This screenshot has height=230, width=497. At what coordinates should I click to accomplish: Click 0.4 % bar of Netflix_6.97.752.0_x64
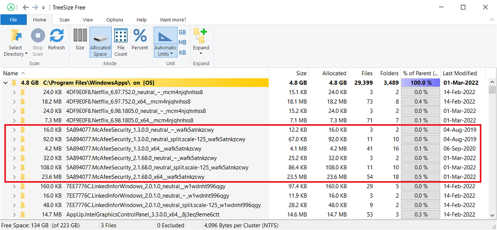pos(420,102)
